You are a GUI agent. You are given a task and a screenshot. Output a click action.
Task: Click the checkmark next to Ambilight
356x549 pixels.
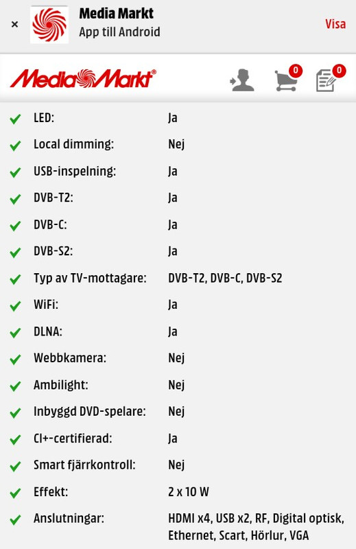coord(15,386)
